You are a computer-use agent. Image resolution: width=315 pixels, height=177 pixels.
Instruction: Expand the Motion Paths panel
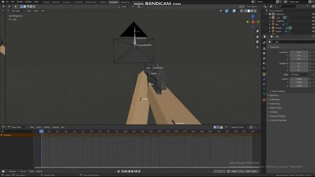click(x=276, y=108)
